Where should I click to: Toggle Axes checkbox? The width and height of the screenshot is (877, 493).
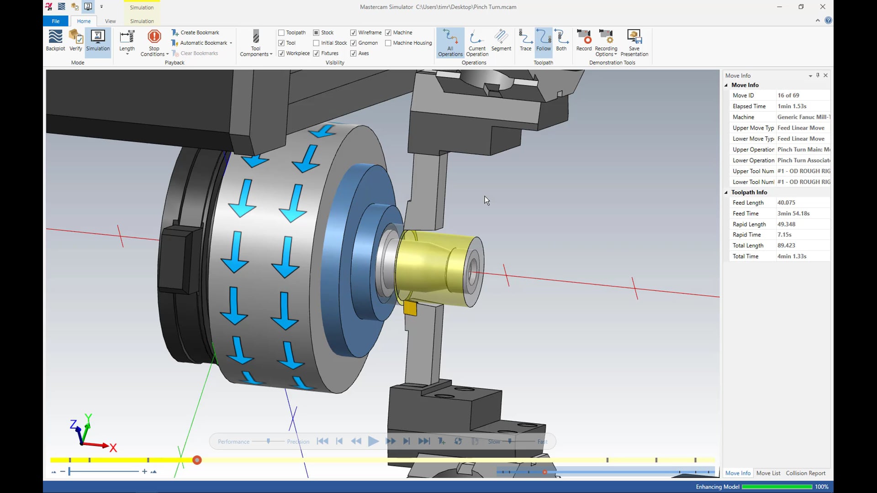[x=353, y=53]
